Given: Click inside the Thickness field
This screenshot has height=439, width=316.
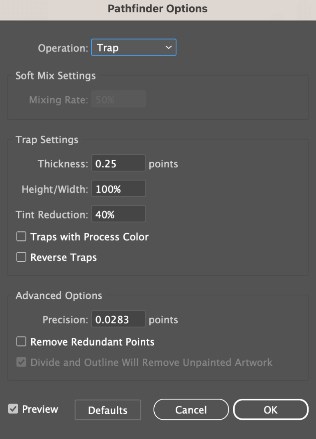Looking at the screenshot, I should pos(118,163).
